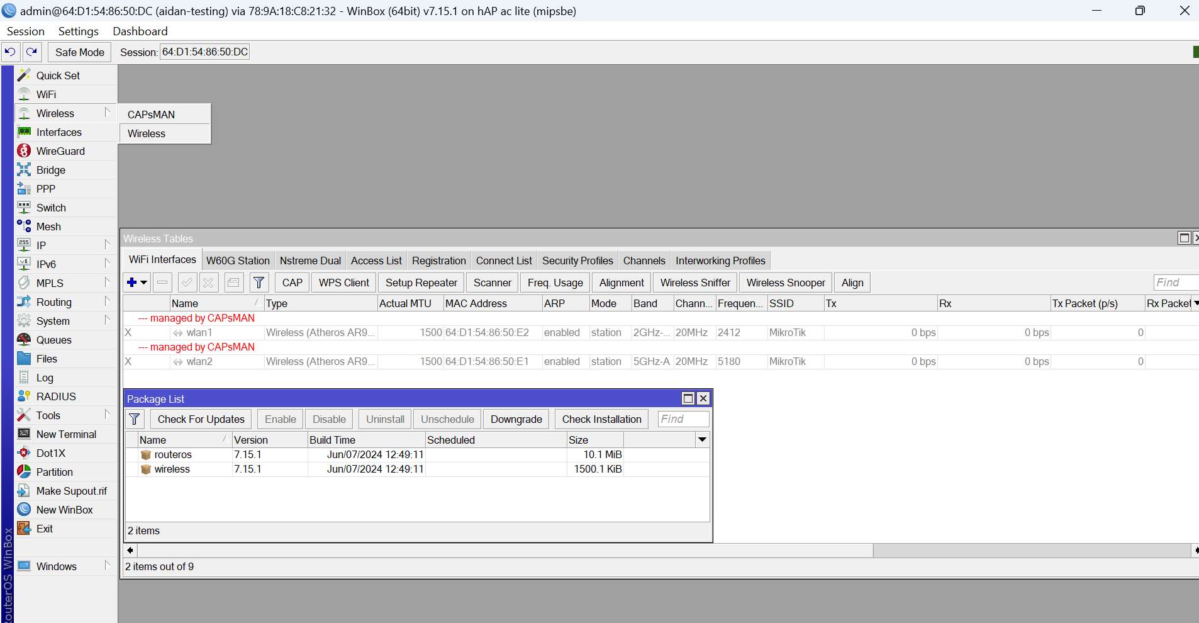
Task: Open the Settings menu
Action: click(79, 31)
